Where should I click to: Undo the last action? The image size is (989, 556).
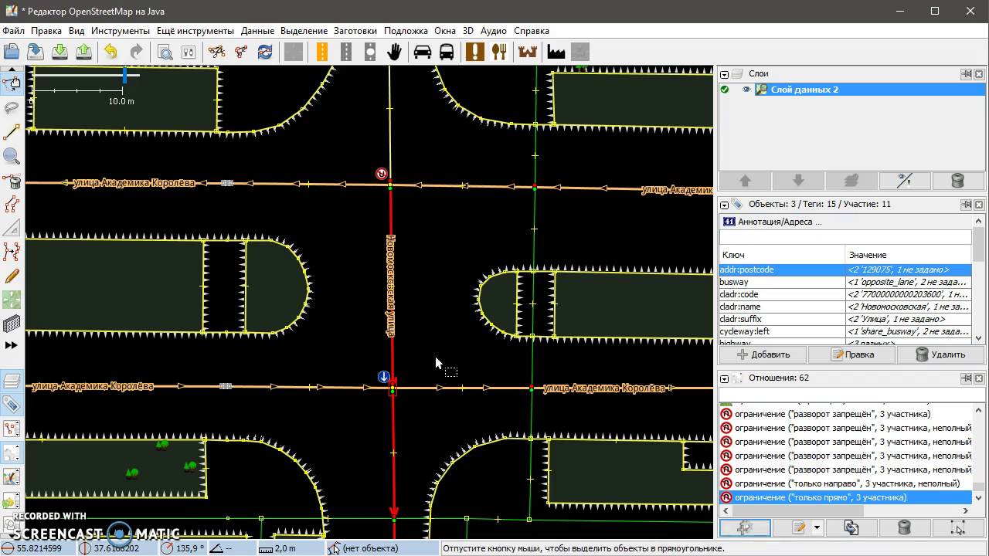pyautogui.click(x=111, y=52)
